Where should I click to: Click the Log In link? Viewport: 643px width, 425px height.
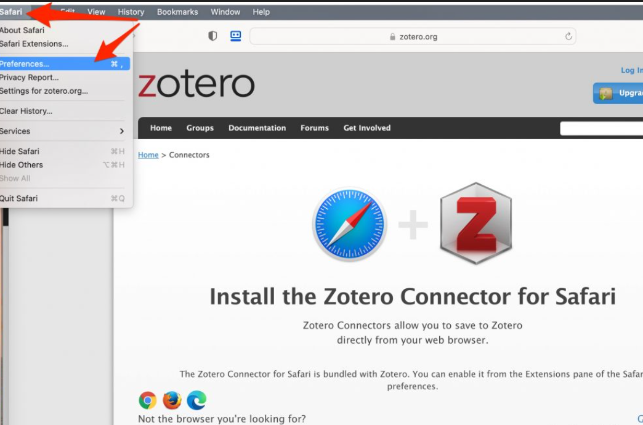[x=631, y=70]
